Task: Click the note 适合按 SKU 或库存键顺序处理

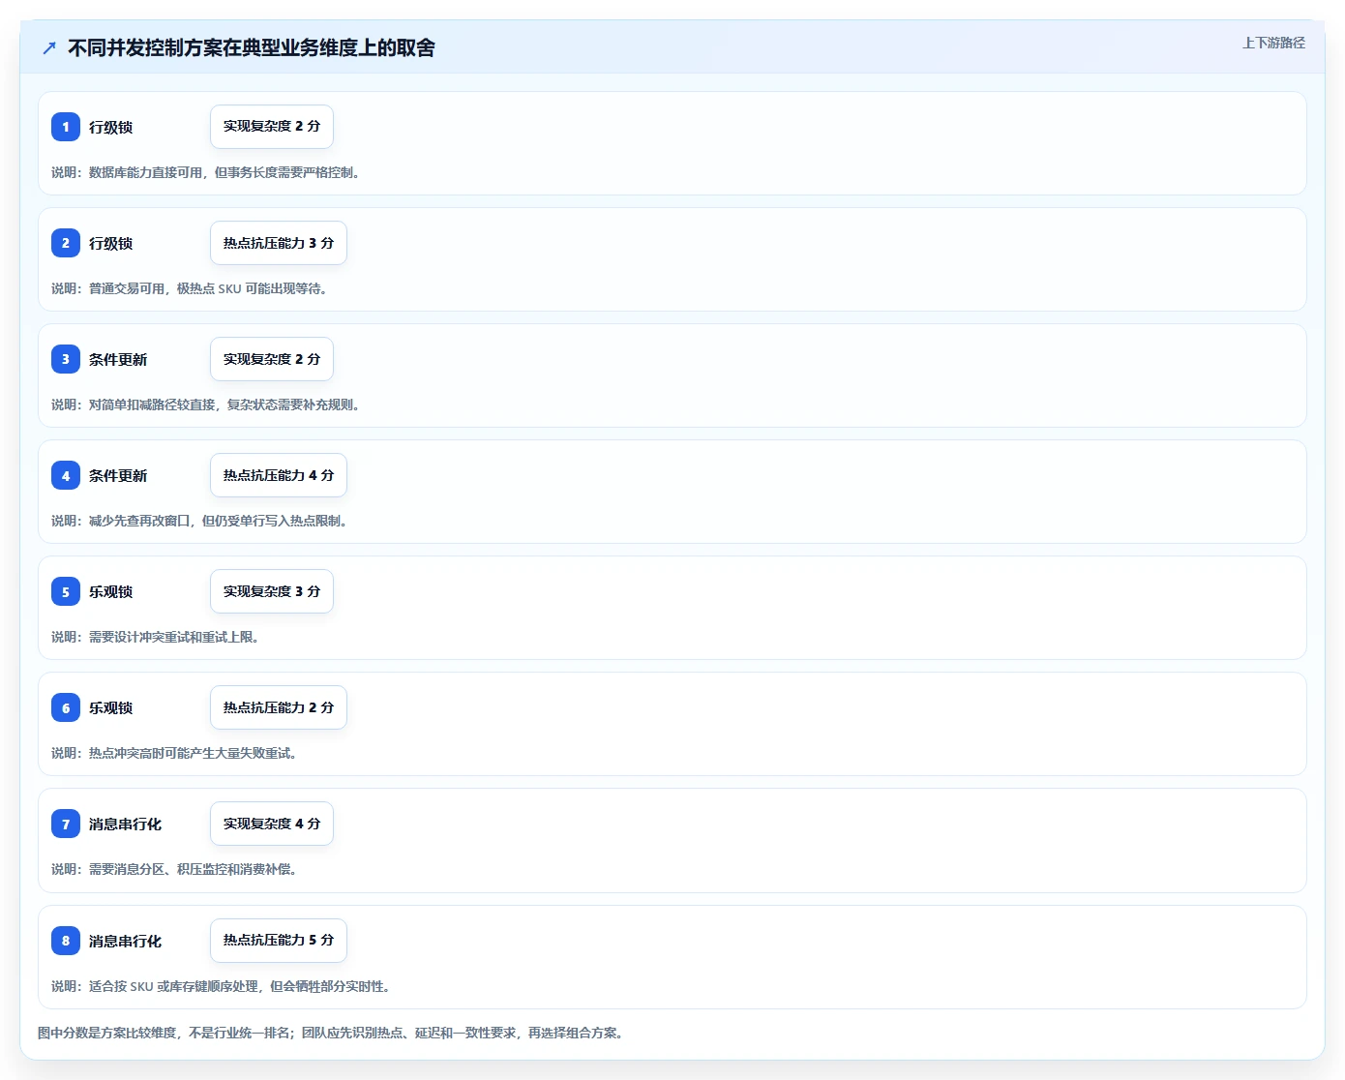Action: pyautogui.click(x=222, y=986)
